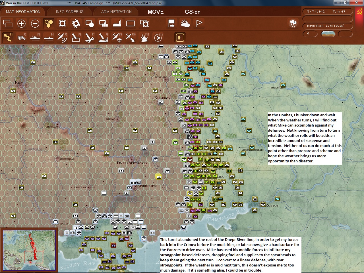The image size is (364, 273).
Task: Click the overlapping windows icon in toolbar
Action: click(8, 23)
